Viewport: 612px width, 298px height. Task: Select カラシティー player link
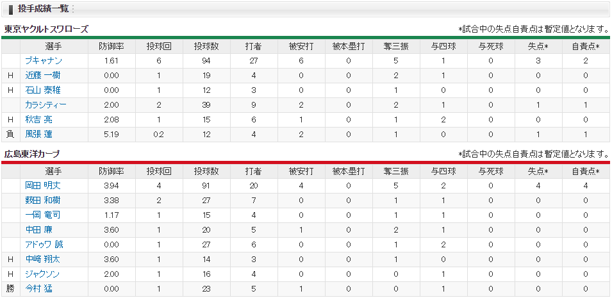45,104
